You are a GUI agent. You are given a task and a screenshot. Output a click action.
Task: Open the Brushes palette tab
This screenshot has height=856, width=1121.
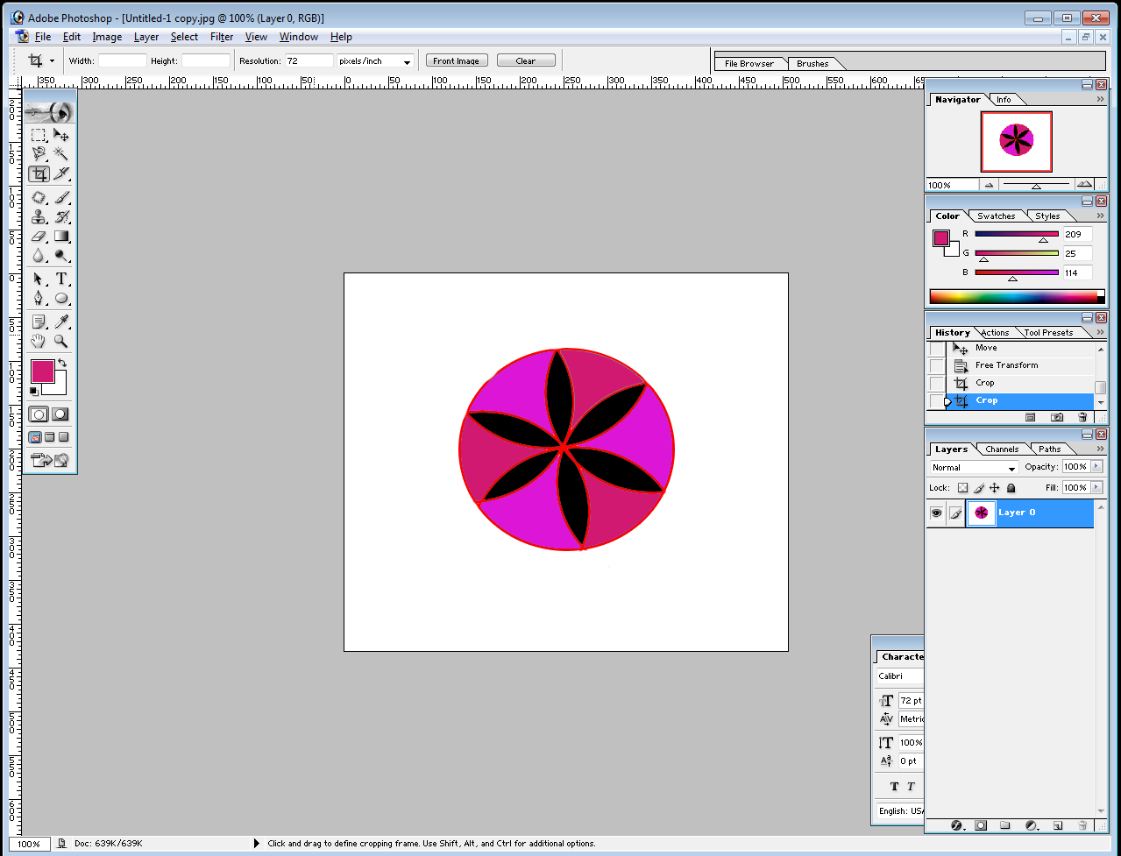[x=812, y=64]
